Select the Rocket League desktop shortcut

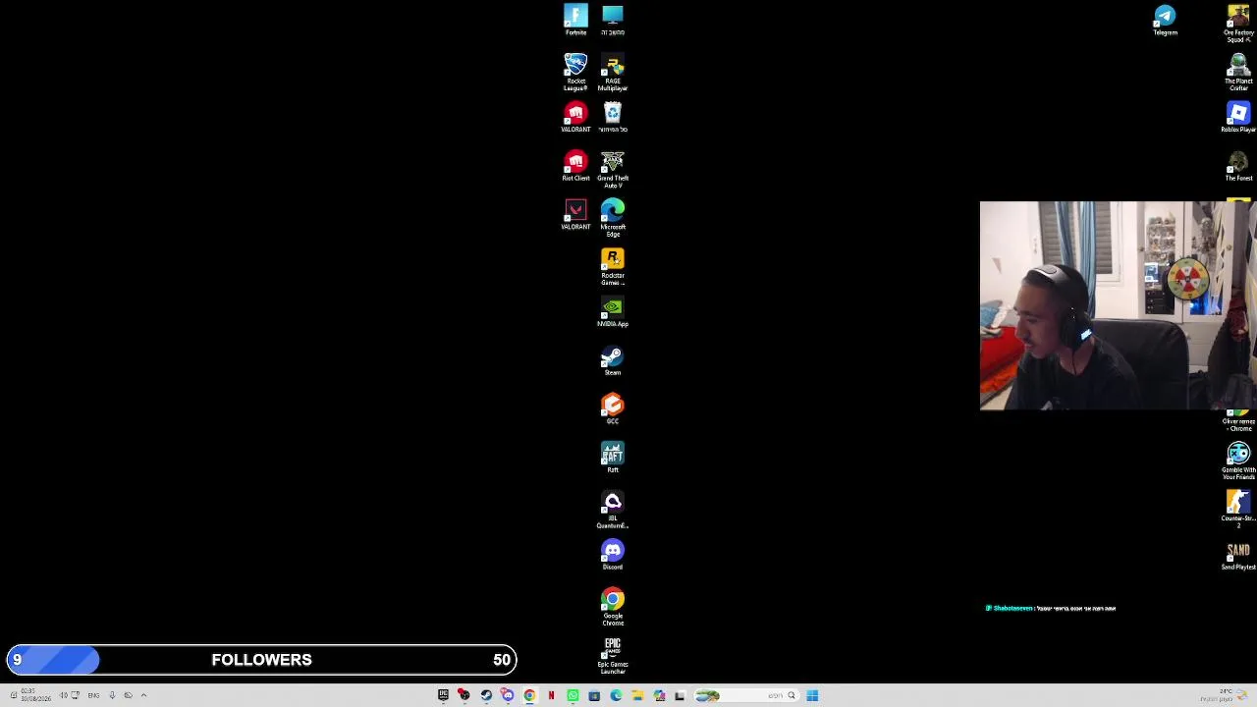coord(575,72)
